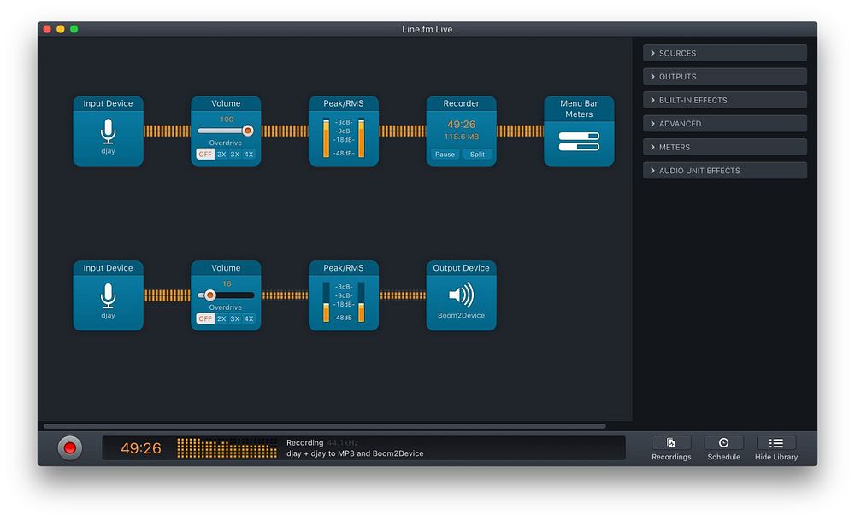Set Overdrive to 4X in bottom Volume block
855x520 pixels.
coord(249,318)
